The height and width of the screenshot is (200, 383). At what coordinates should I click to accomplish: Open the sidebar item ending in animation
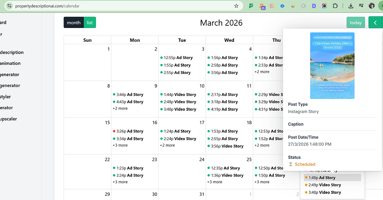(10, 63)
